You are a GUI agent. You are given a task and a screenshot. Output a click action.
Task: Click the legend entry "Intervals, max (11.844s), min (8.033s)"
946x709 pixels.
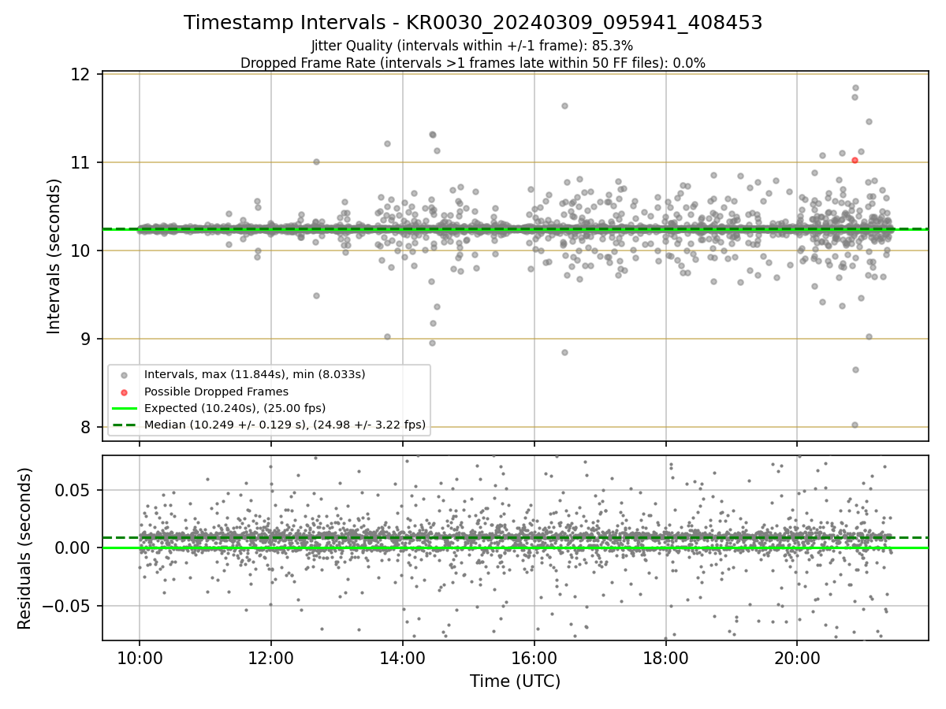[x=255, y=374]
